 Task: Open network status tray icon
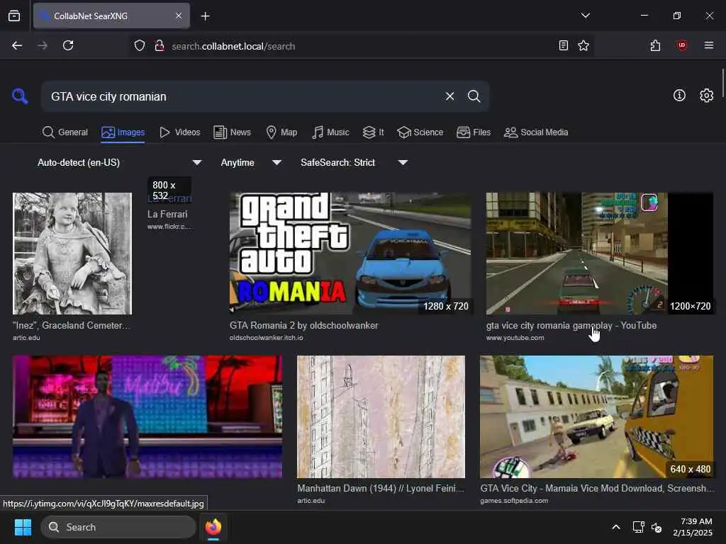[639, 527]
